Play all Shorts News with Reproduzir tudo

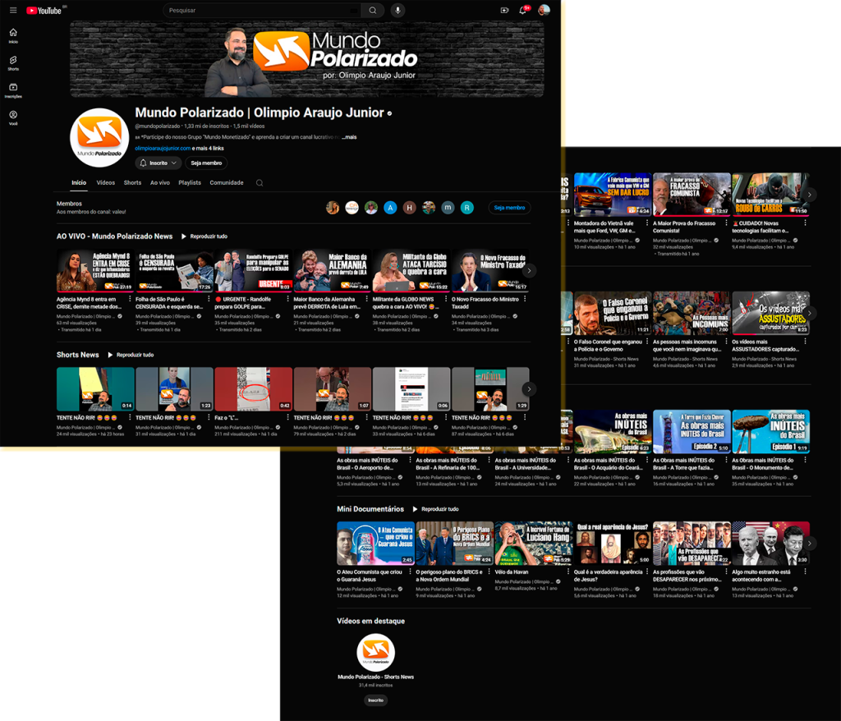pos(131,355)
